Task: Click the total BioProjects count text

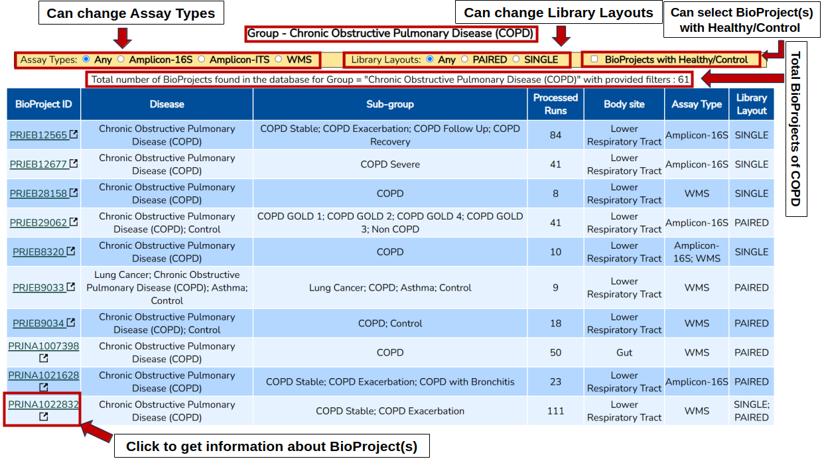Action: click(x=390, y=80)
